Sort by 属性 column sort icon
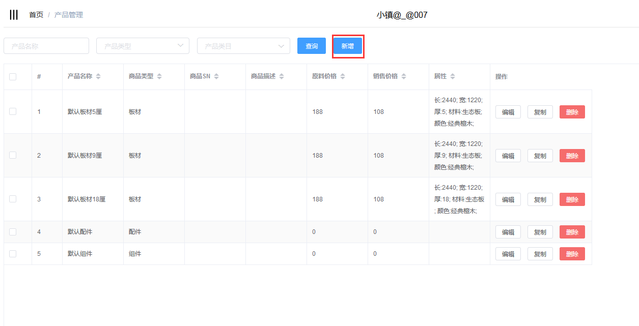Viewport: 639px width, 326px height. click(453, 76)
